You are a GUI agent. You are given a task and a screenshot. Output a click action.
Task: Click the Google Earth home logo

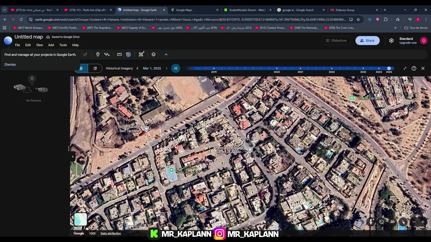(8, 41)
